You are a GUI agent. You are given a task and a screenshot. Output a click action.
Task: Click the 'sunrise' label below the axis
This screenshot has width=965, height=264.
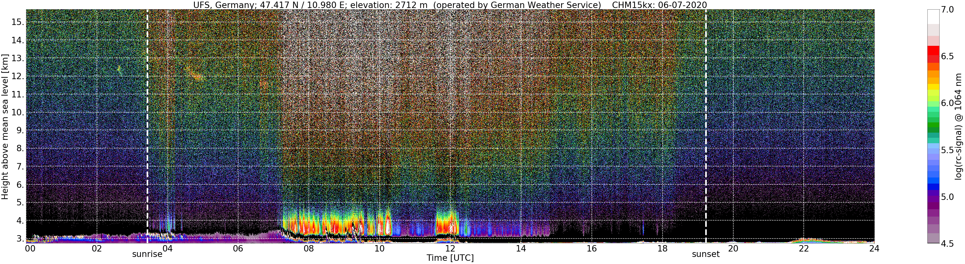pos(147,254)
